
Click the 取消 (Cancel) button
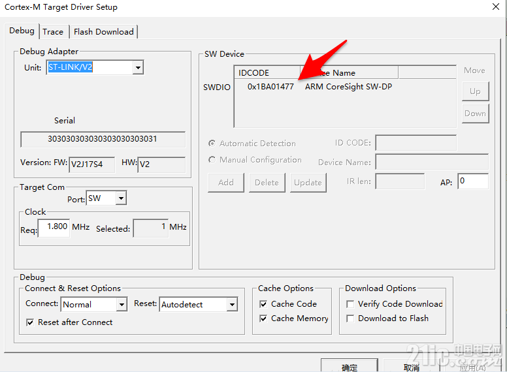click(412, 365)
